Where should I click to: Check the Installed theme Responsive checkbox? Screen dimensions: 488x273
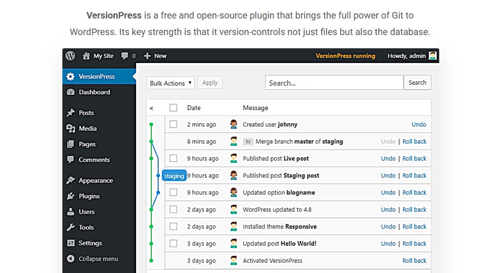[173, 226]
